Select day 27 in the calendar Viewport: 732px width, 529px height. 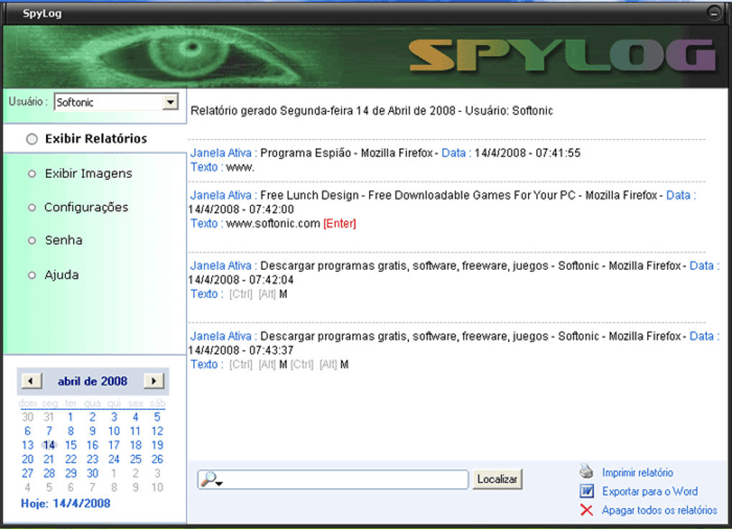coord(27,473)
